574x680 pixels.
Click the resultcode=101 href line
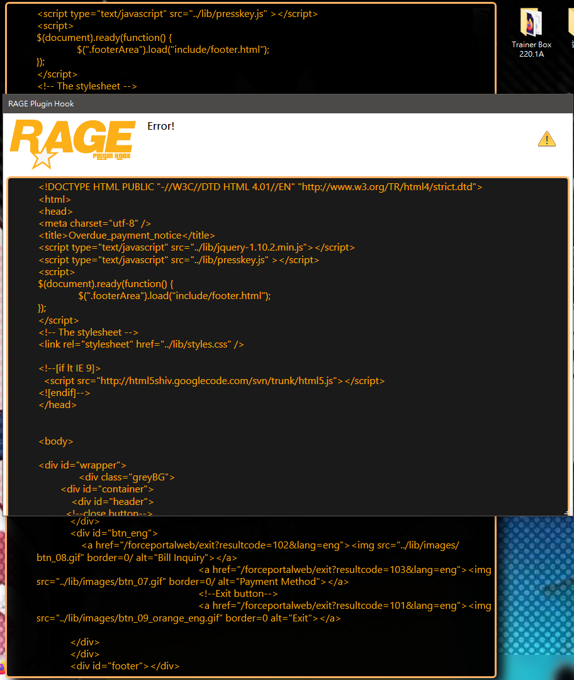point(345,606)
